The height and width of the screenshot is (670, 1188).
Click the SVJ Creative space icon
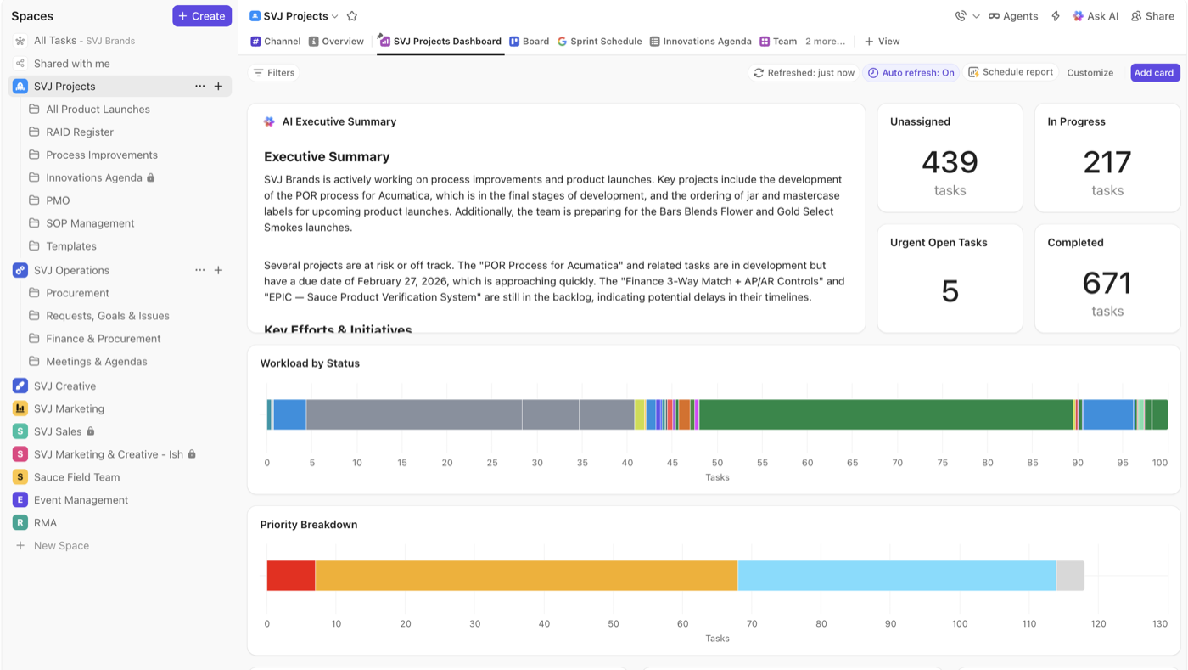coord(20,386)
